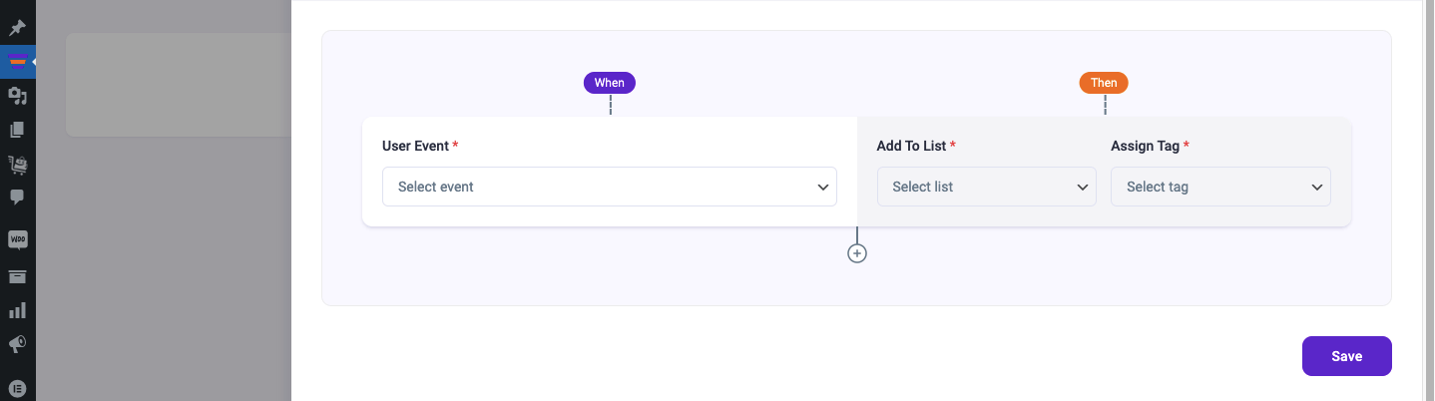The image size is (1435, 401).
Task: Open the Select tag dropdown
Action: [x=1220, y=187]
